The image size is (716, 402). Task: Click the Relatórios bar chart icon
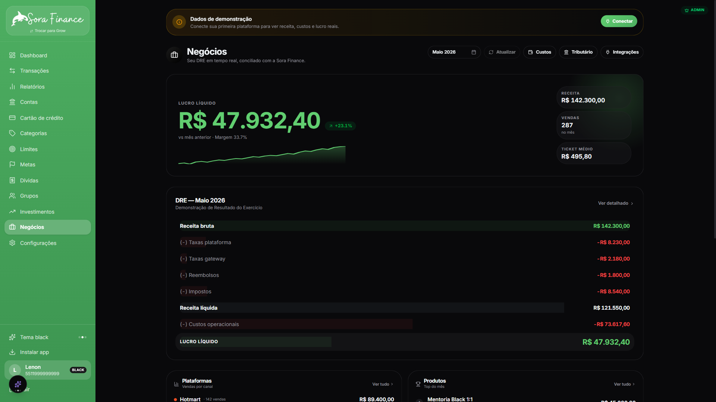(x=12, y=87)
